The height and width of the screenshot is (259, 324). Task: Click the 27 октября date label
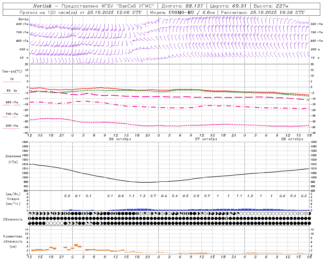[x=206, y=139]
